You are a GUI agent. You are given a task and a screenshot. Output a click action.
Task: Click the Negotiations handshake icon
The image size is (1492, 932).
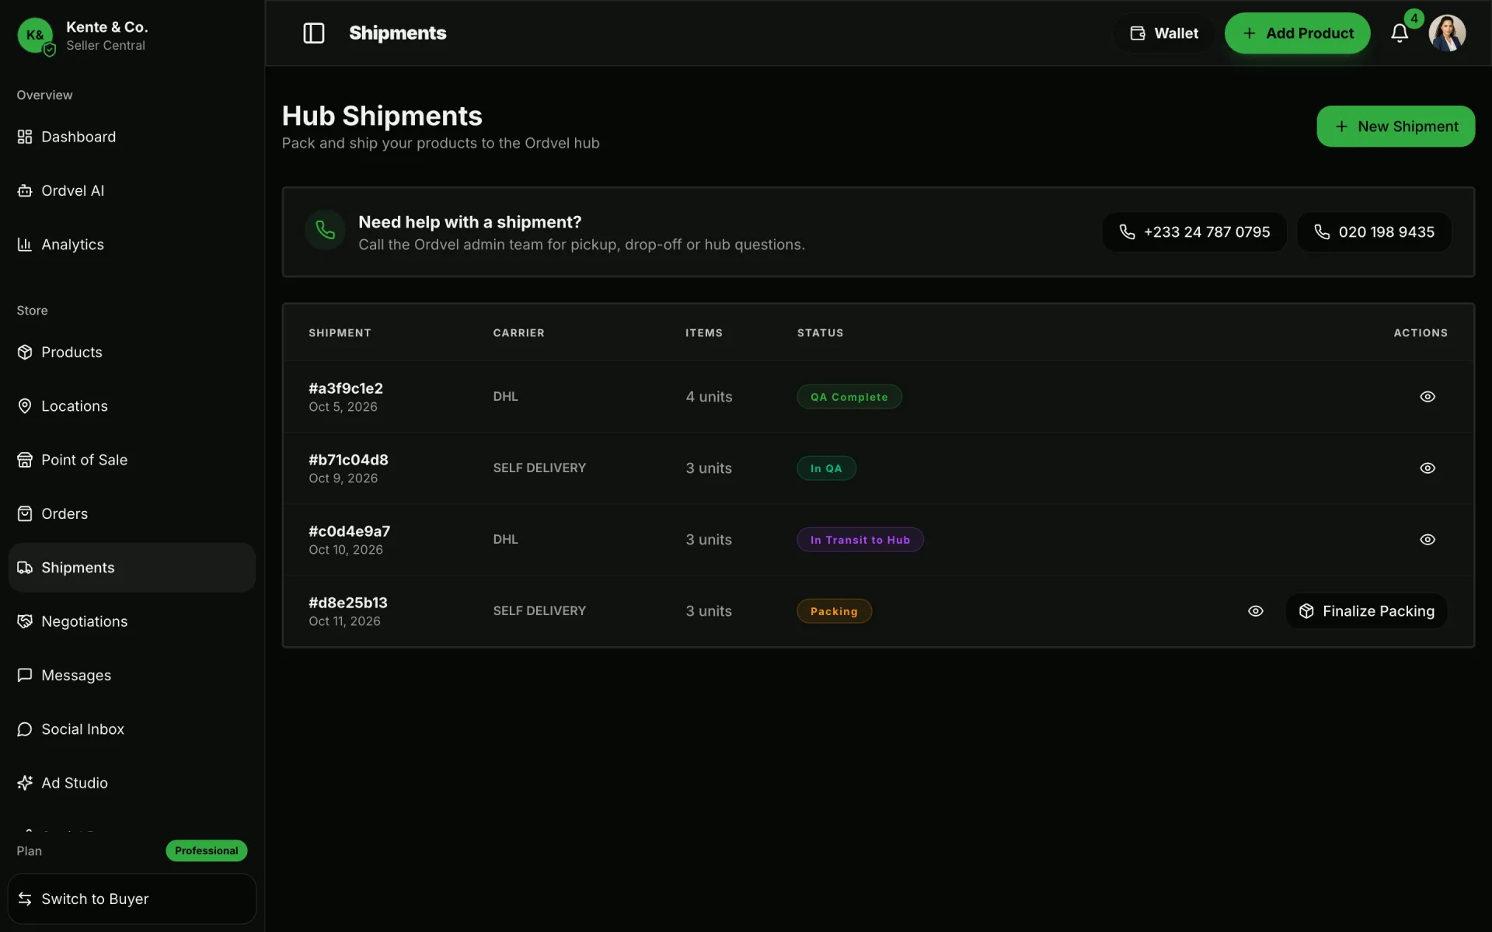(25, 621)
